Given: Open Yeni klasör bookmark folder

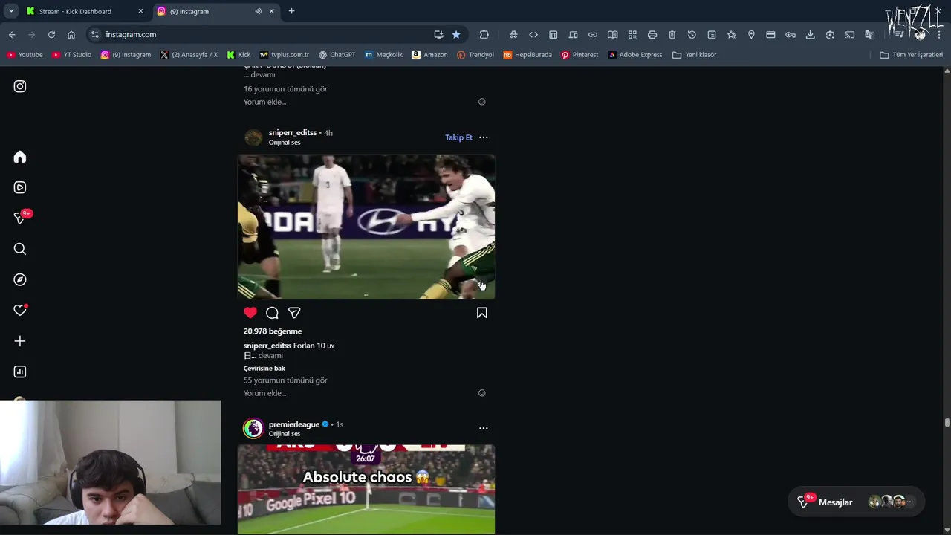Looking at the screenshot, I should 694,55.
